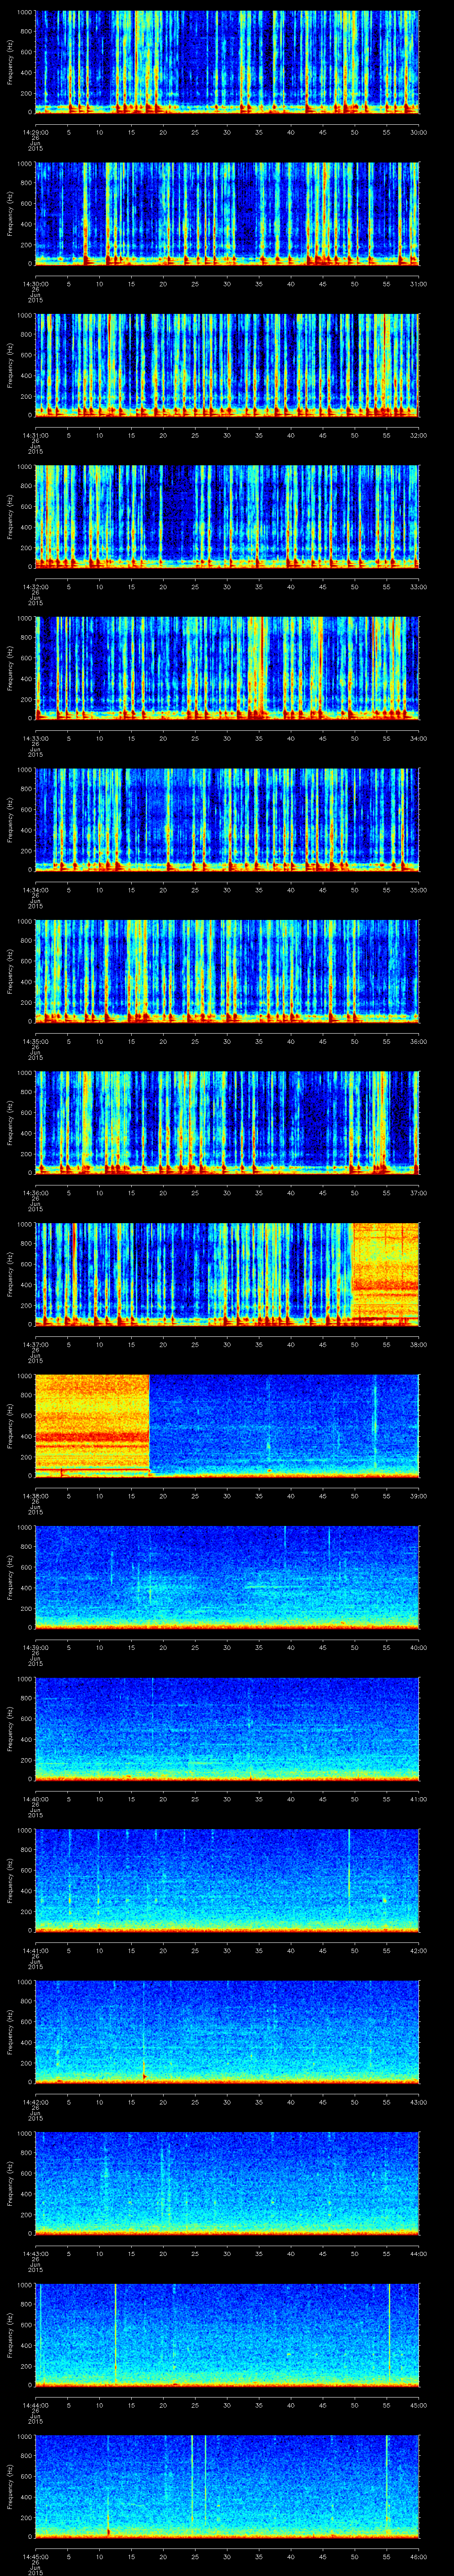454x2576 pixels.
Task: Open the final 14:45 spectrogram panel
Action: pyautogui.click(x=227, y=2485)
